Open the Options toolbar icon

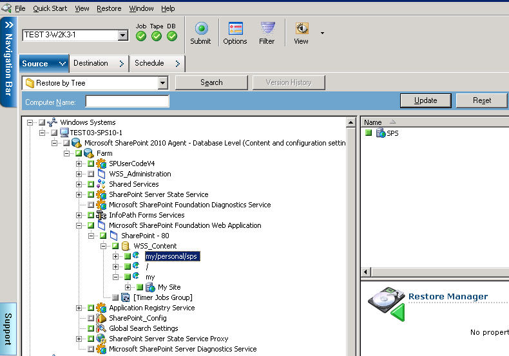pyautogui.click(x=235, y=29)
